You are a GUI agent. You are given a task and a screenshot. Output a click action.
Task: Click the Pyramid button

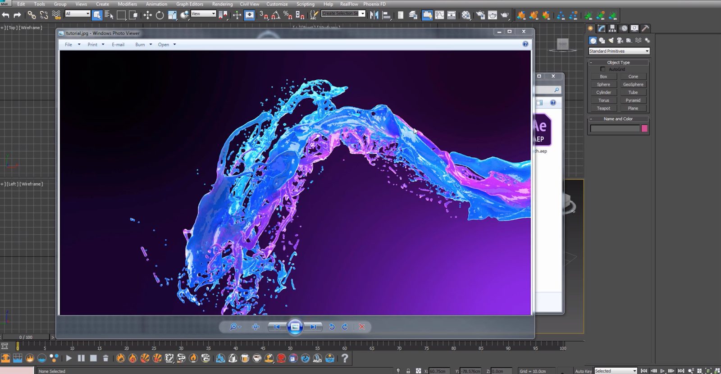pos(633,100)
